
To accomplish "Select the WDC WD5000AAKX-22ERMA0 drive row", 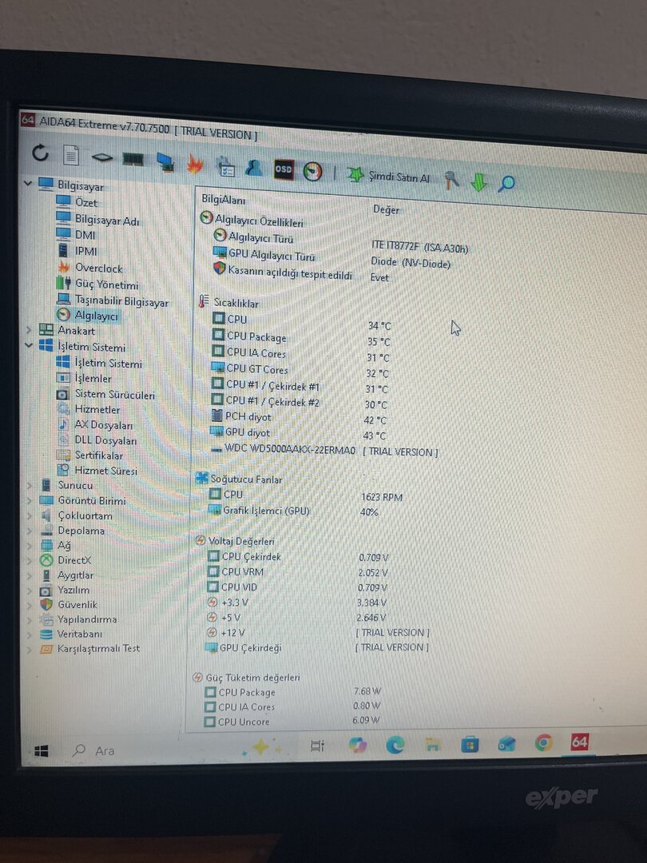I will 324,451.
